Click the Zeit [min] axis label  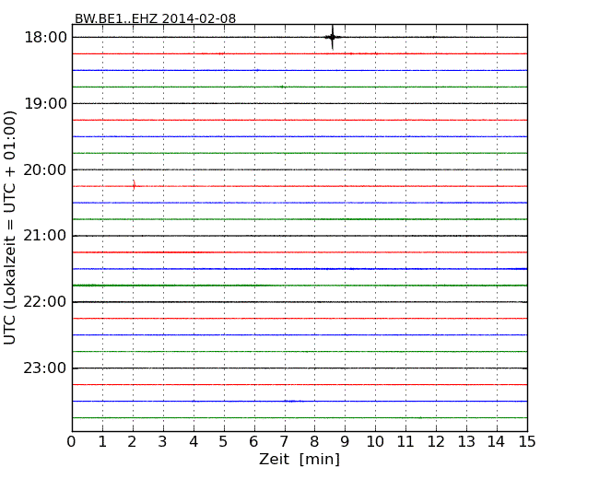tap(299, 459)
